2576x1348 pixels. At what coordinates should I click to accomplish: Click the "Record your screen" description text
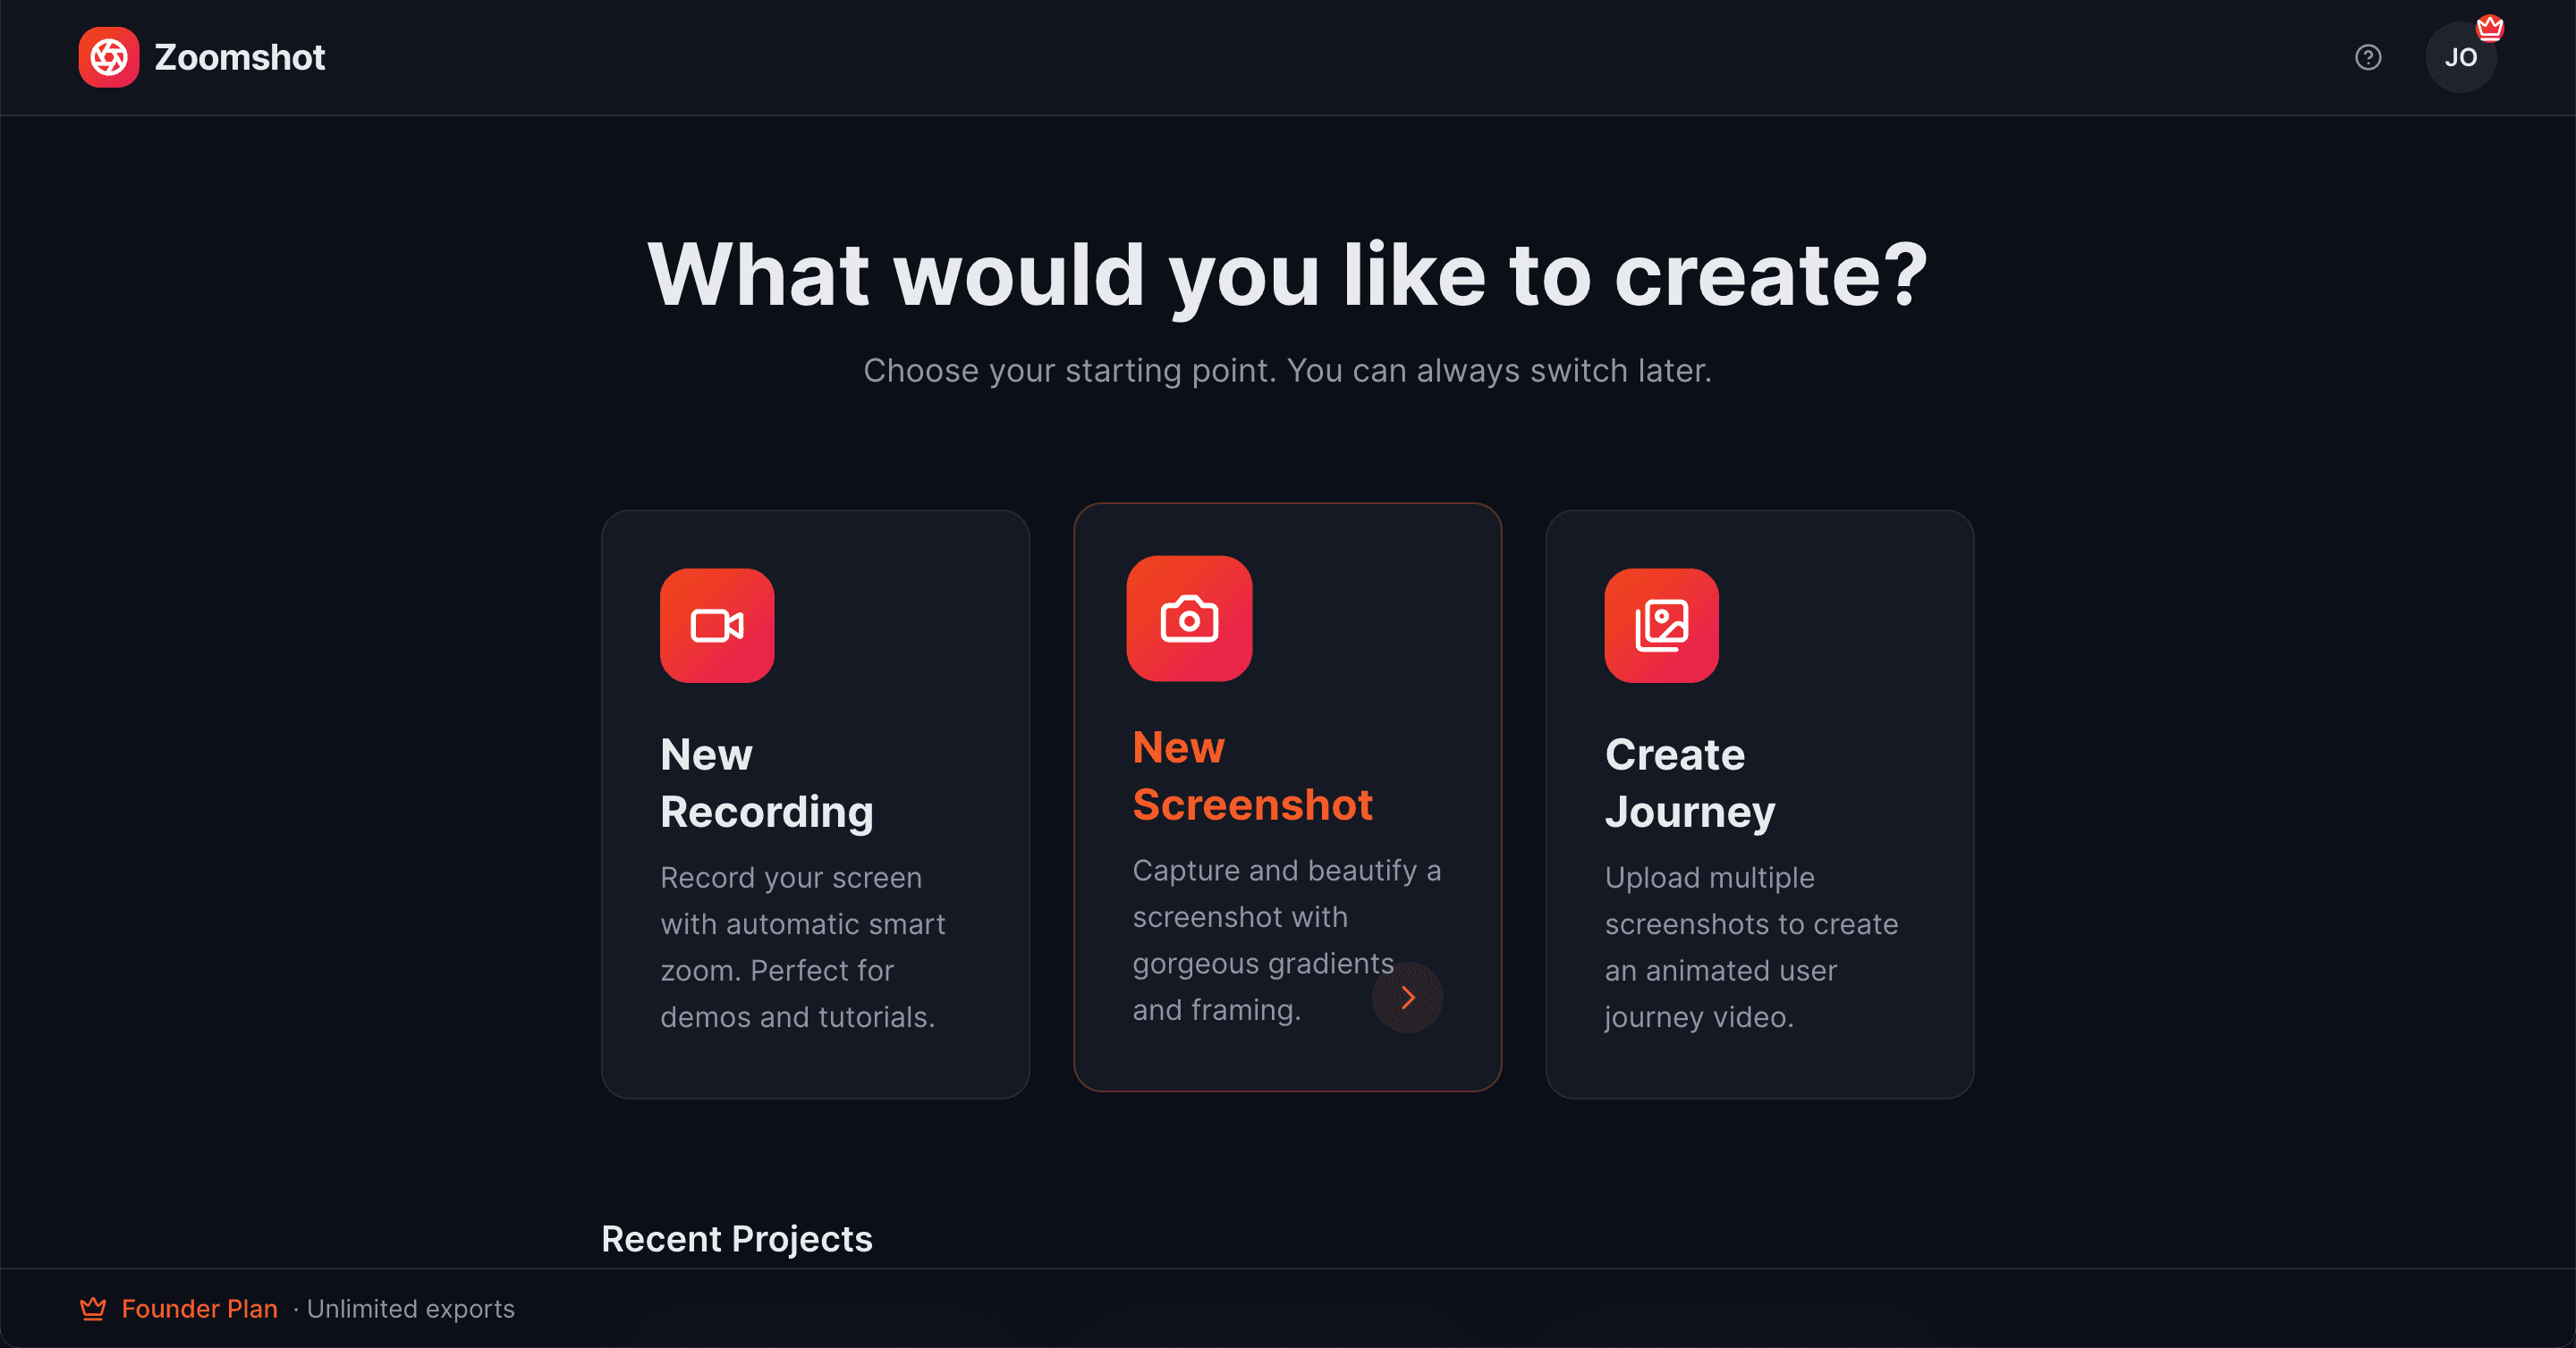[x=801, y=947]
